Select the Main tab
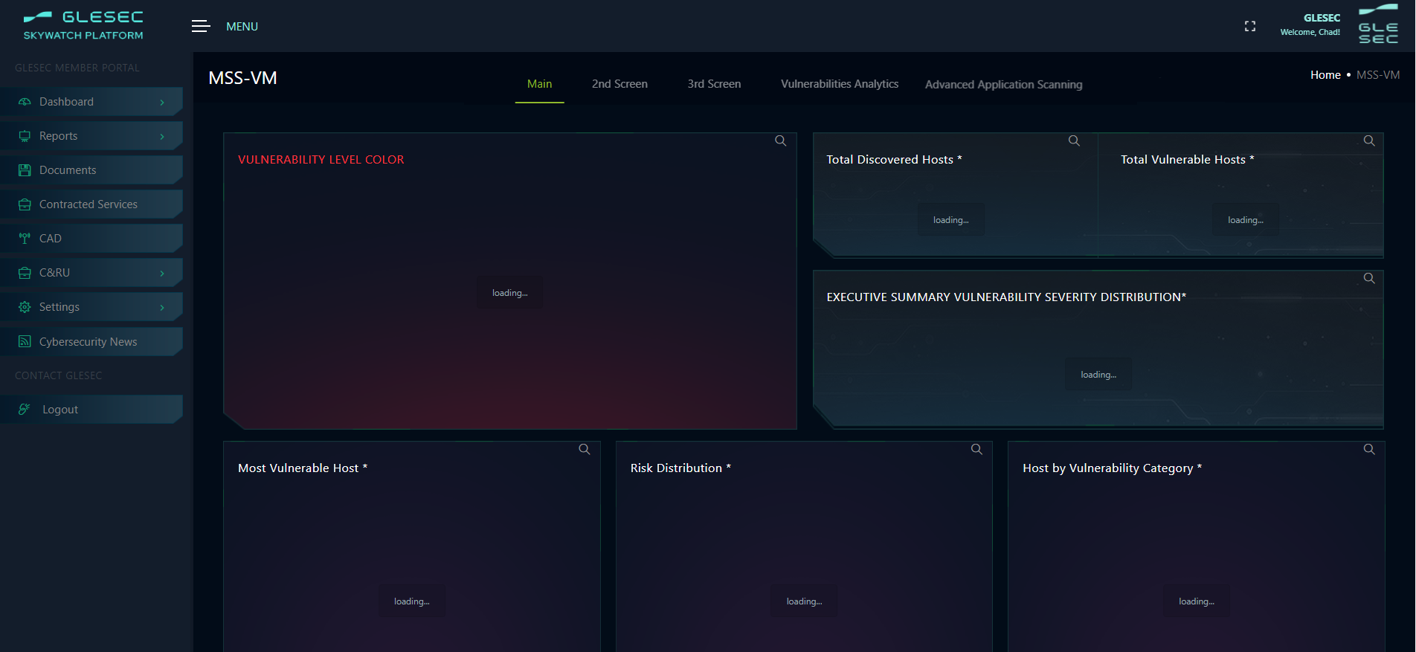Screen dimensions: 1416x652 (539, 84)
